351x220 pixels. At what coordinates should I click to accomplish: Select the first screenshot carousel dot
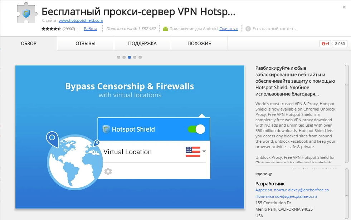tap(119, 57)
